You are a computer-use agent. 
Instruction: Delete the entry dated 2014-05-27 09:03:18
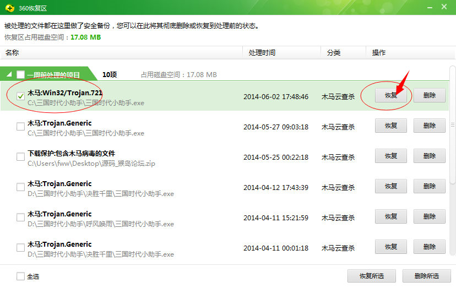pos(429,126)
